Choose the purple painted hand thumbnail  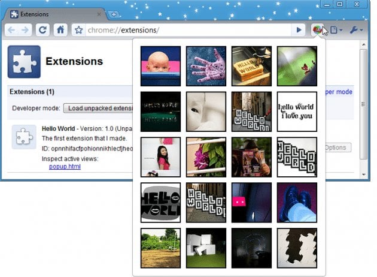tap(206, 66)
